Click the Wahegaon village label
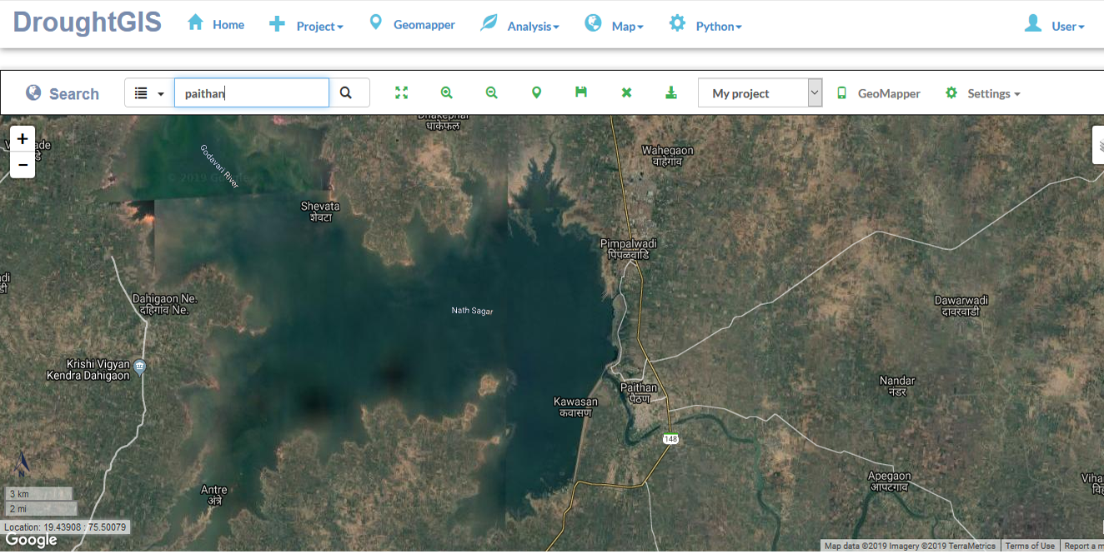 point(667,156)
